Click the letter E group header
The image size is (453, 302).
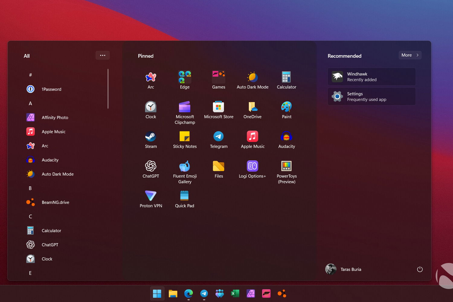pos(30,273)
